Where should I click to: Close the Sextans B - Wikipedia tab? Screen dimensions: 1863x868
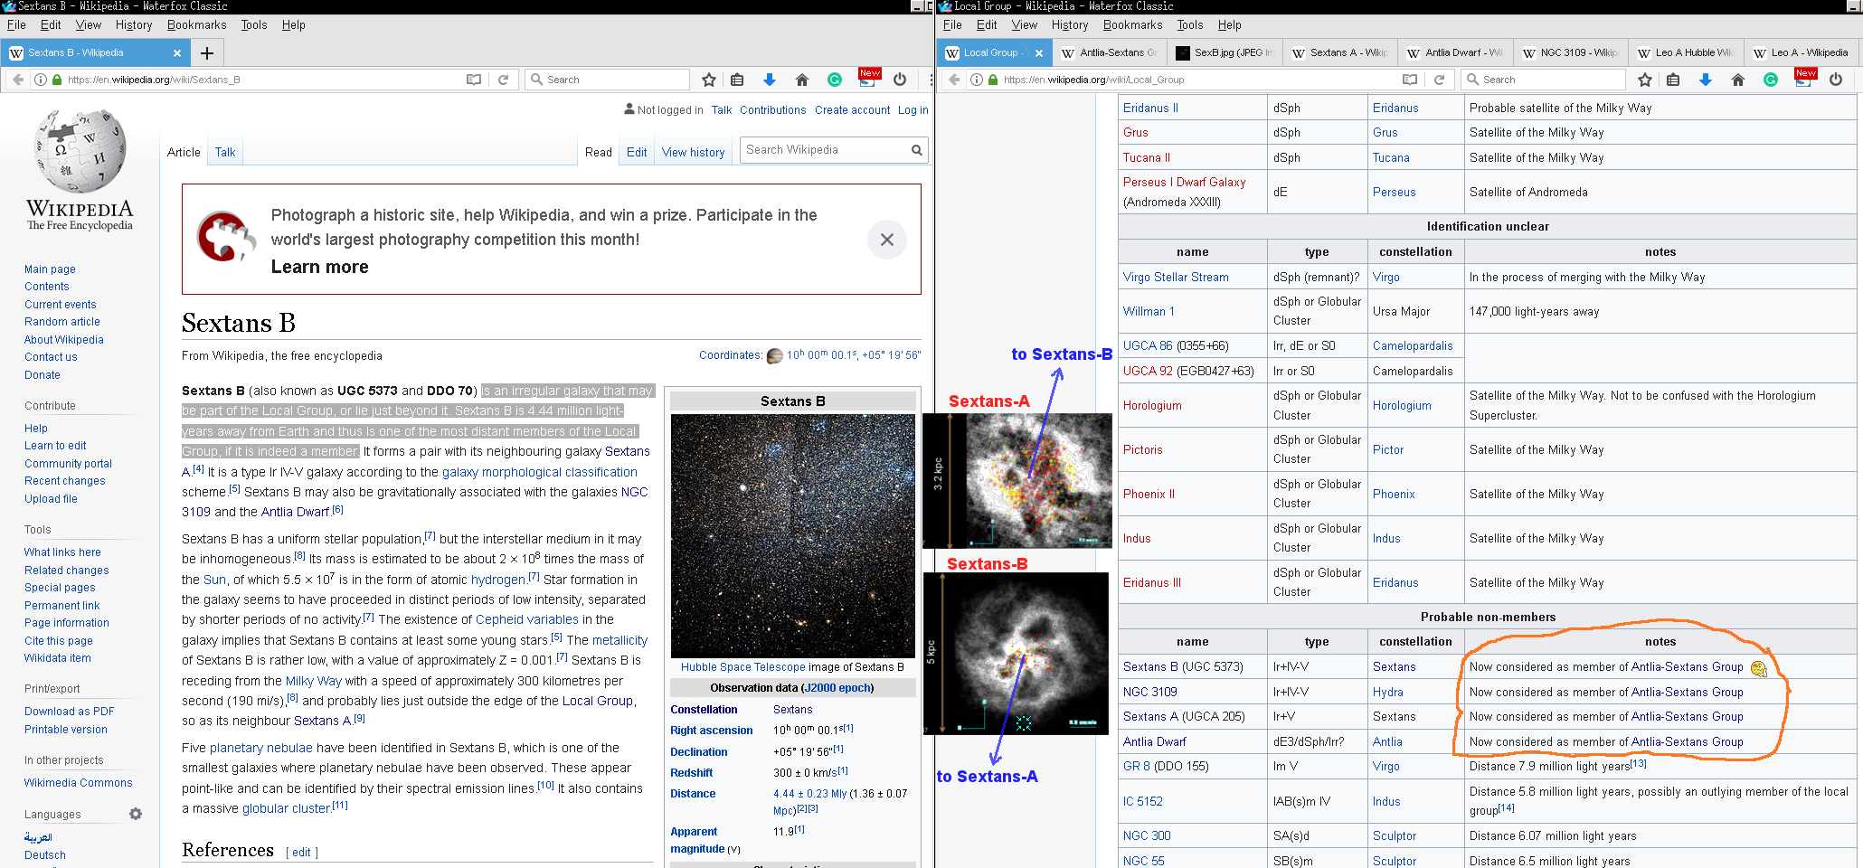point(177,52)
